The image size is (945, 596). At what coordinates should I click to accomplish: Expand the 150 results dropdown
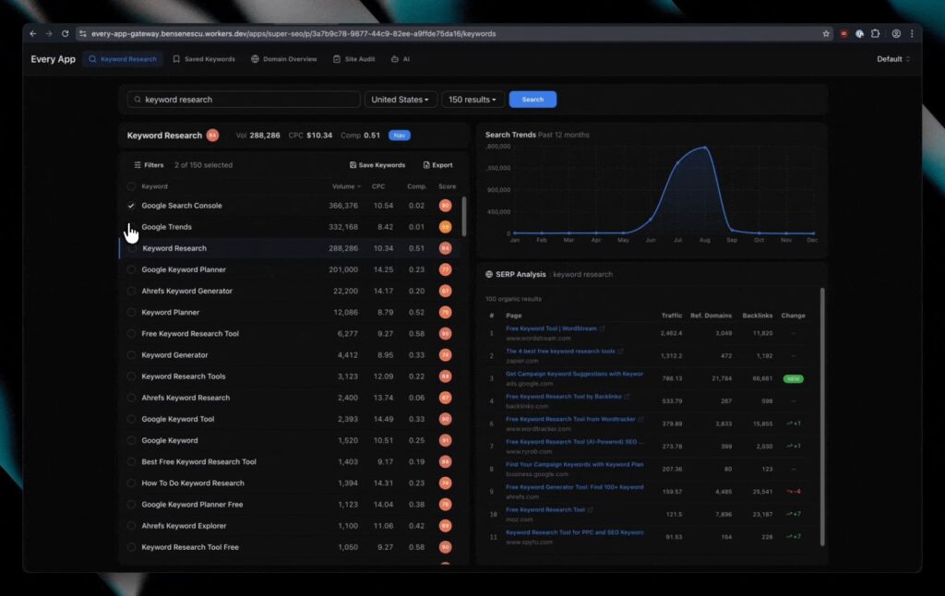pos(472,100)
